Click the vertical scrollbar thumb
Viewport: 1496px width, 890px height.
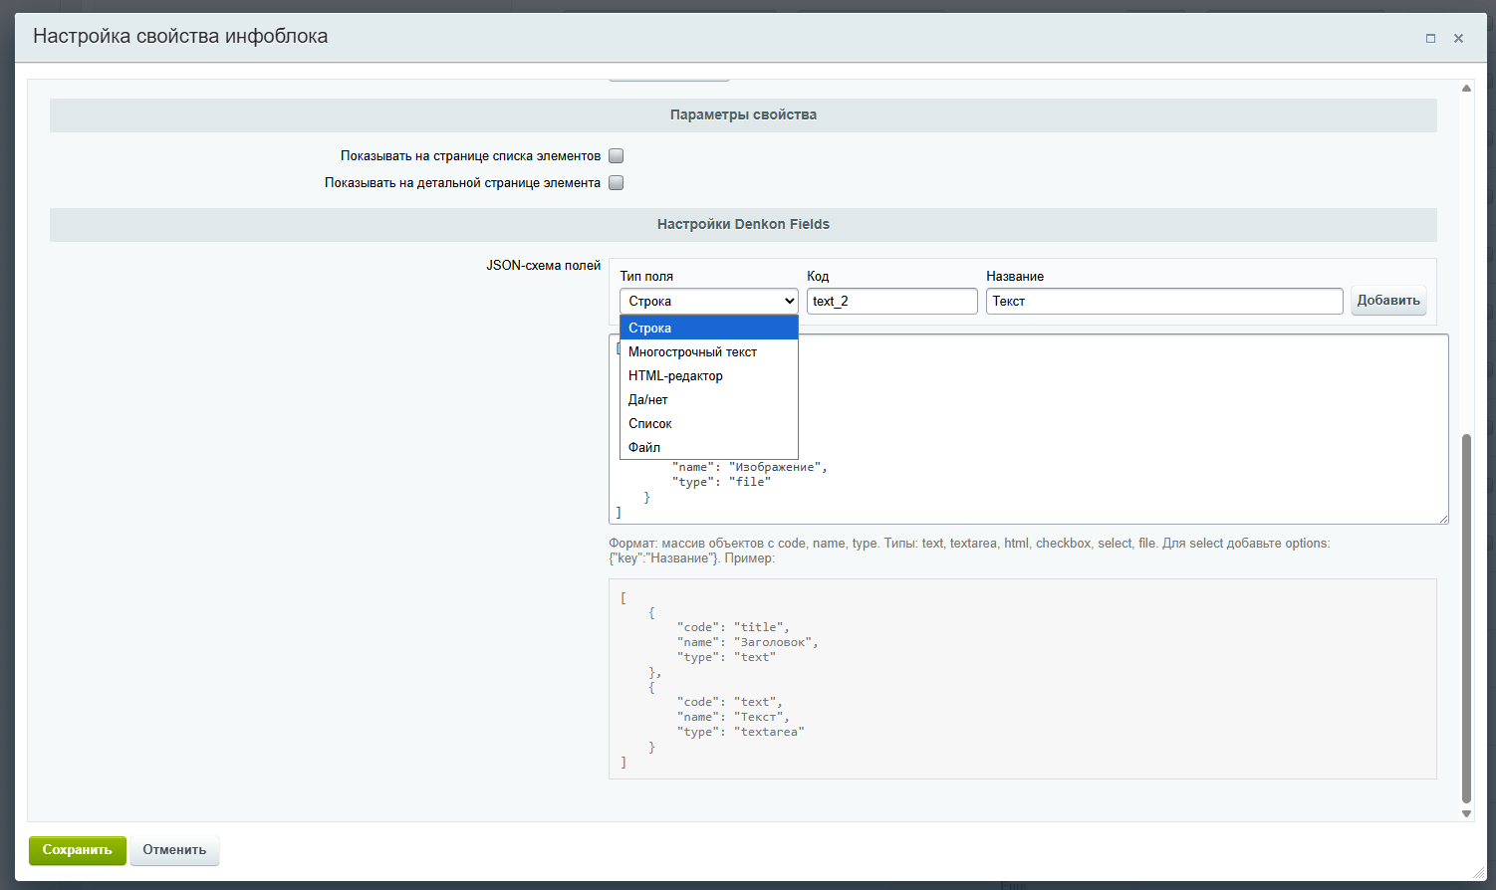(x=1466, y=617)
